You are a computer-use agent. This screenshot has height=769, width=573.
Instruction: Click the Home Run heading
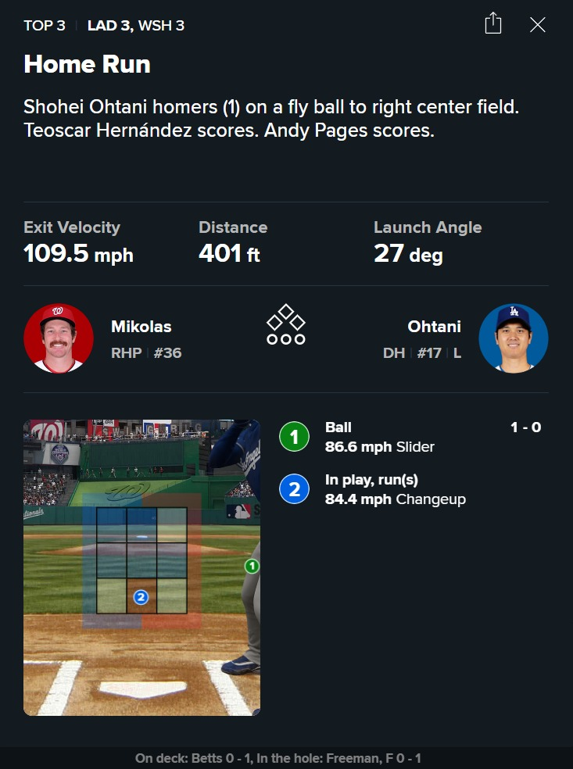tap(87, 64)
